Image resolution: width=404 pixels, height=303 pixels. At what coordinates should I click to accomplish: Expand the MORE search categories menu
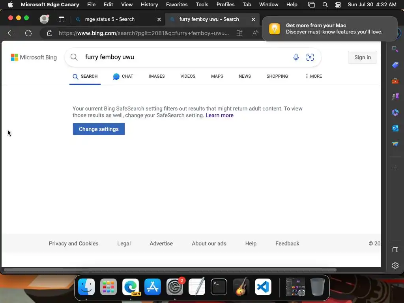pos(314,76)
